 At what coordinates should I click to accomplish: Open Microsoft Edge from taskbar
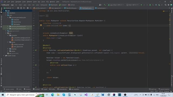click(x=53, y=95)
